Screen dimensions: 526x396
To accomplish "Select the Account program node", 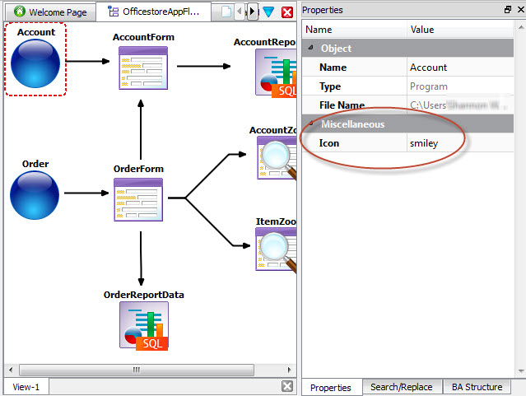I will pyautogui.click(x=34, y=64).
